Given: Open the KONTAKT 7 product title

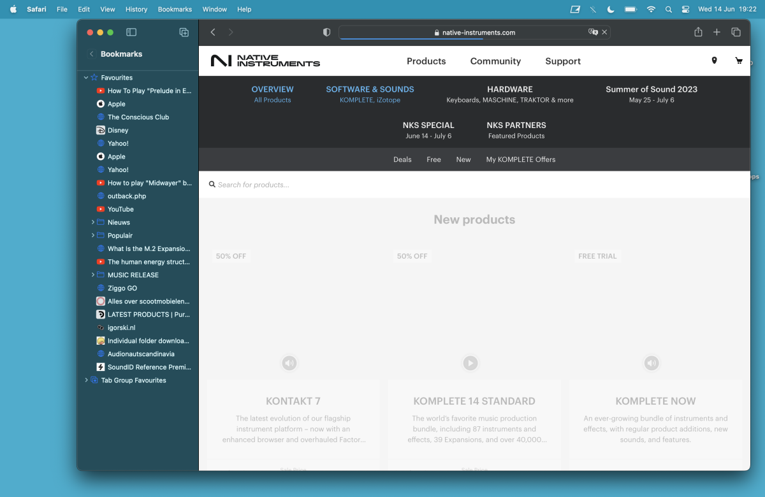Looking at the screenshot, I should (x=293, y=401).
